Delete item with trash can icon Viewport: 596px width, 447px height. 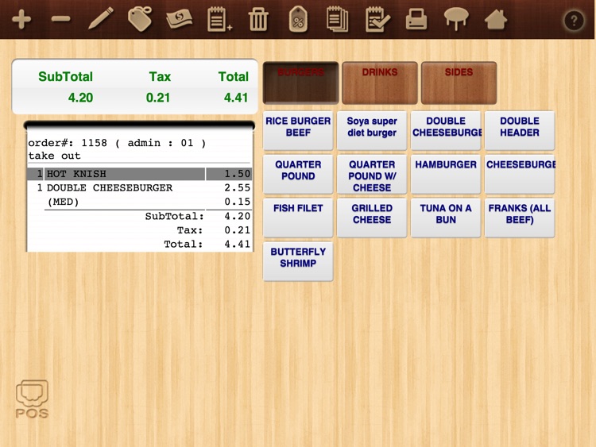(x=258, y=19)
